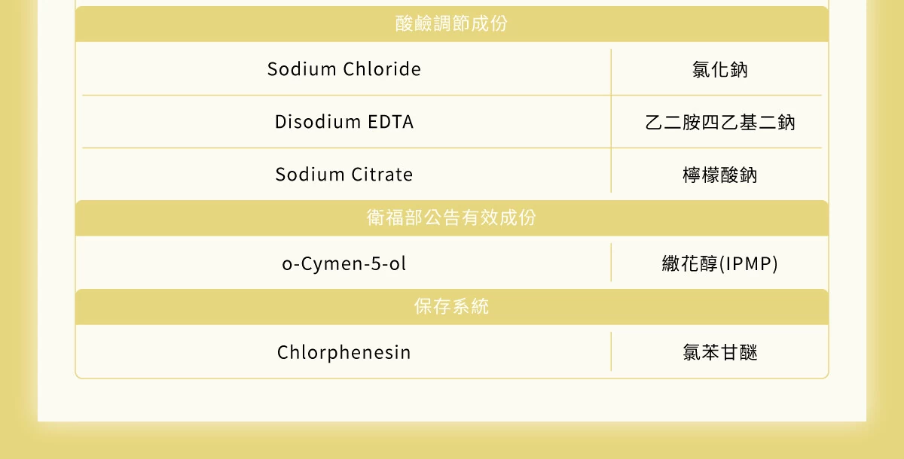Click the 繖花醇 characters before IPMP
This screenshot has height=459, width=904.
(x=689, y=264)
